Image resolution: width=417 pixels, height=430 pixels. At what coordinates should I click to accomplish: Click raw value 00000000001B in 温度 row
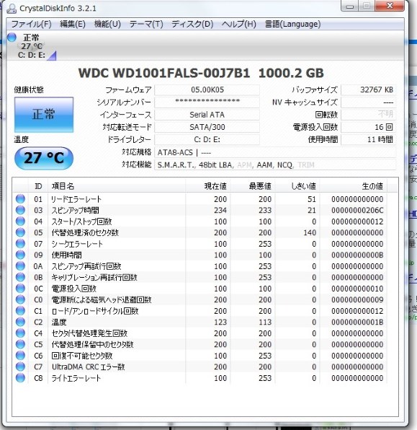coord(357,322)
